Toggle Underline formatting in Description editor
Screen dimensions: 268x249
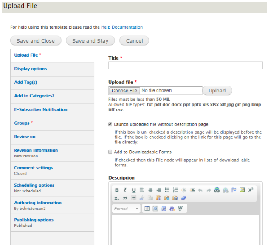point(134,190)
